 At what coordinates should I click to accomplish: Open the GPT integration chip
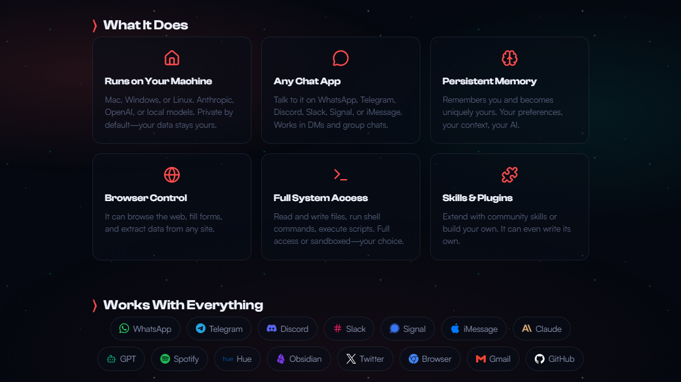coord(121,359)
